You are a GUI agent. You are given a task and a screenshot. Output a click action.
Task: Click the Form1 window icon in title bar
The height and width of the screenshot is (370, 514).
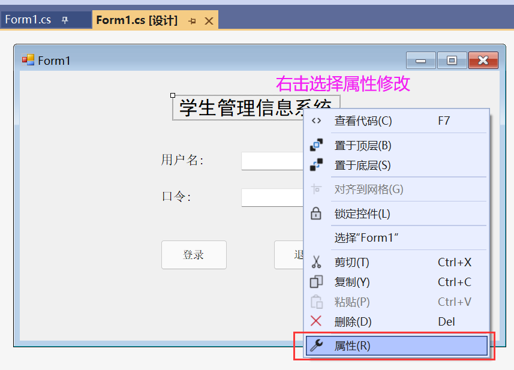[28, 60]
